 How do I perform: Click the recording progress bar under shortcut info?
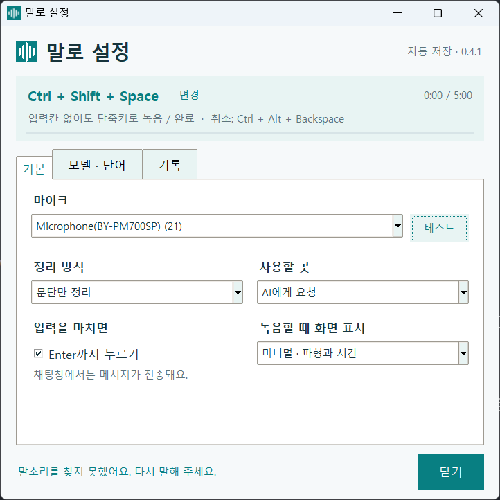(250, 133)
